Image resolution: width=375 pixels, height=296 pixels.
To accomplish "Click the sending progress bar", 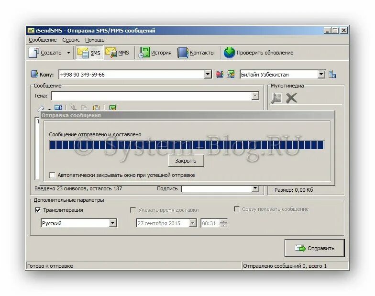I will (187, 145).
